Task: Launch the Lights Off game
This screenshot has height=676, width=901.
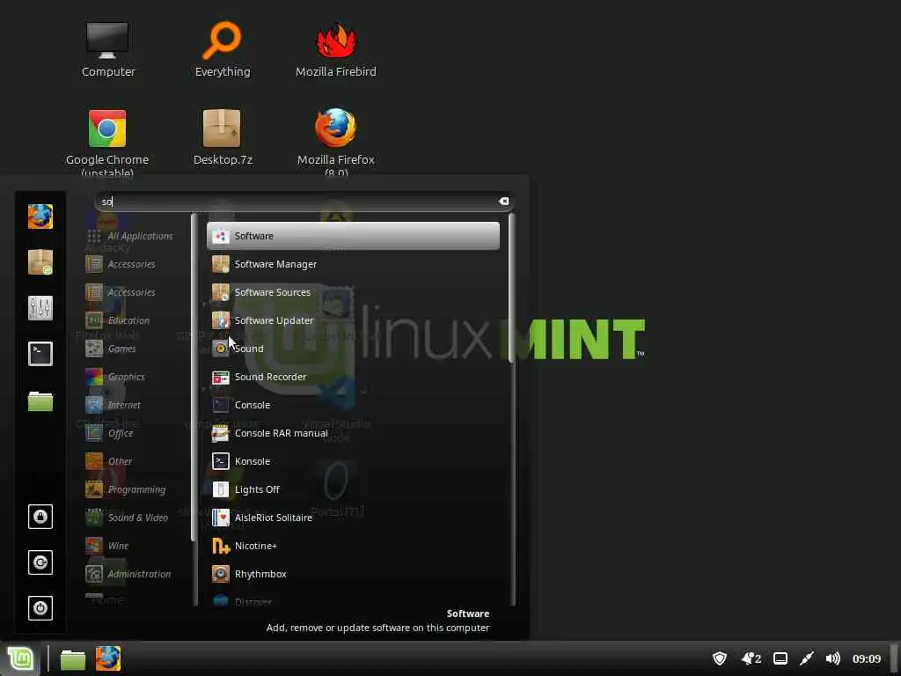Action: pyautogui.click(x=353, y=489)
